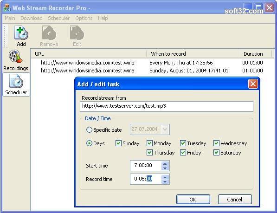Decrease Start time with down arrow
Screen dimensions: 277x213
pos(165,168)
